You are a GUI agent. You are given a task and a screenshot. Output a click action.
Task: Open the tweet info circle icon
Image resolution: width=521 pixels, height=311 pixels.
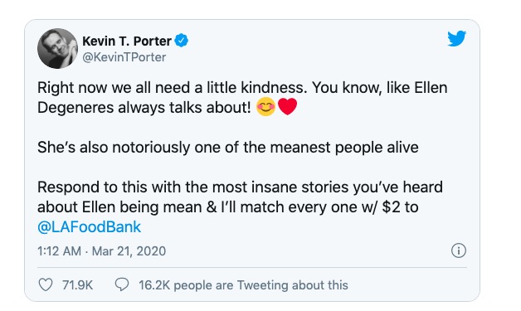(x=459, y=250)
